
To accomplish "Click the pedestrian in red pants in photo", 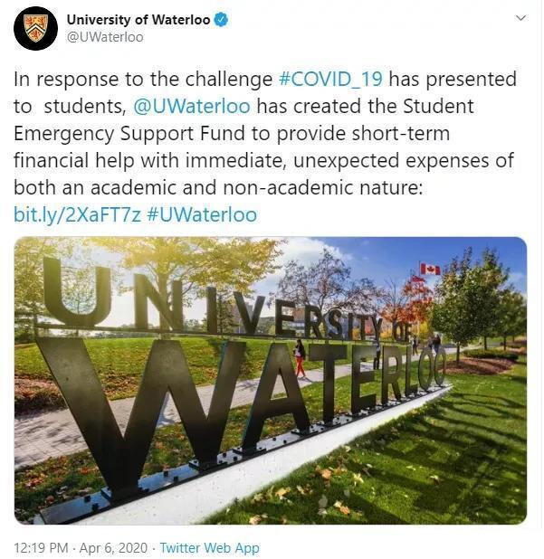I will 300,358.
